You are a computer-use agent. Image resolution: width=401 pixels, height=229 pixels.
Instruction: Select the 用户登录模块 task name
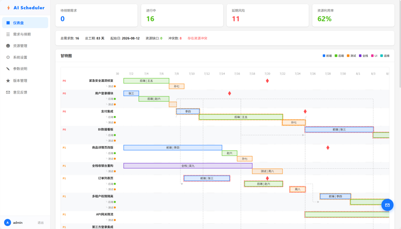pyautogui.click(x=104, y=93)
